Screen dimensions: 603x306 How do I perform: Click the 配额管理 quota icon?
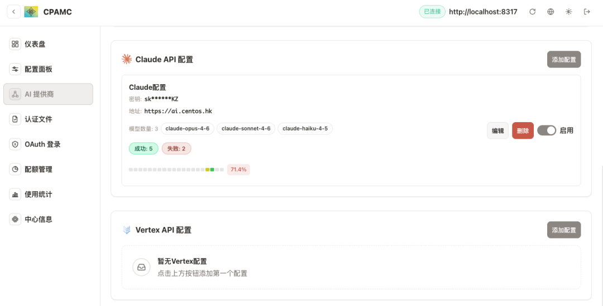coord(15,169)
